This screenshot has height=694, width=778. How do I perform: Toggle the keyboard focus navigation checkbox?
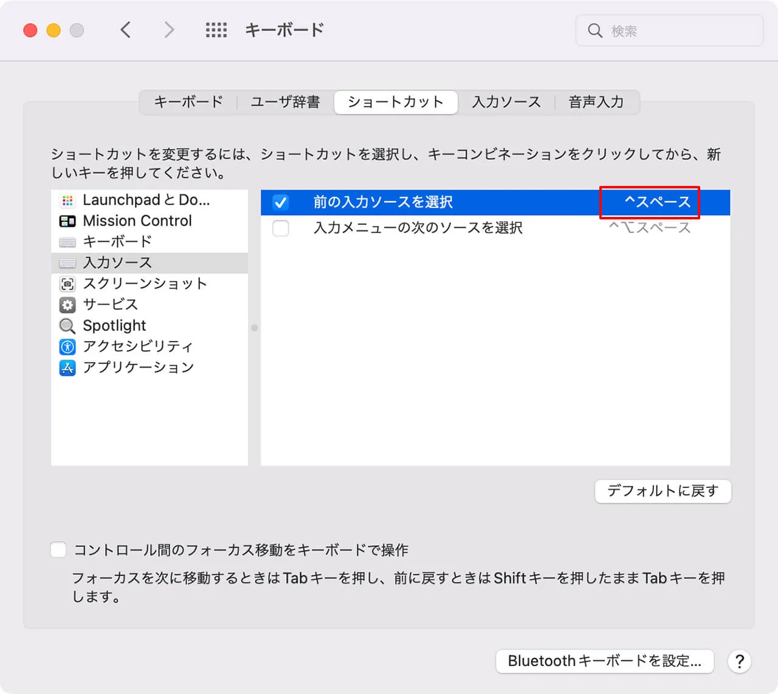(x=58, y=550)
